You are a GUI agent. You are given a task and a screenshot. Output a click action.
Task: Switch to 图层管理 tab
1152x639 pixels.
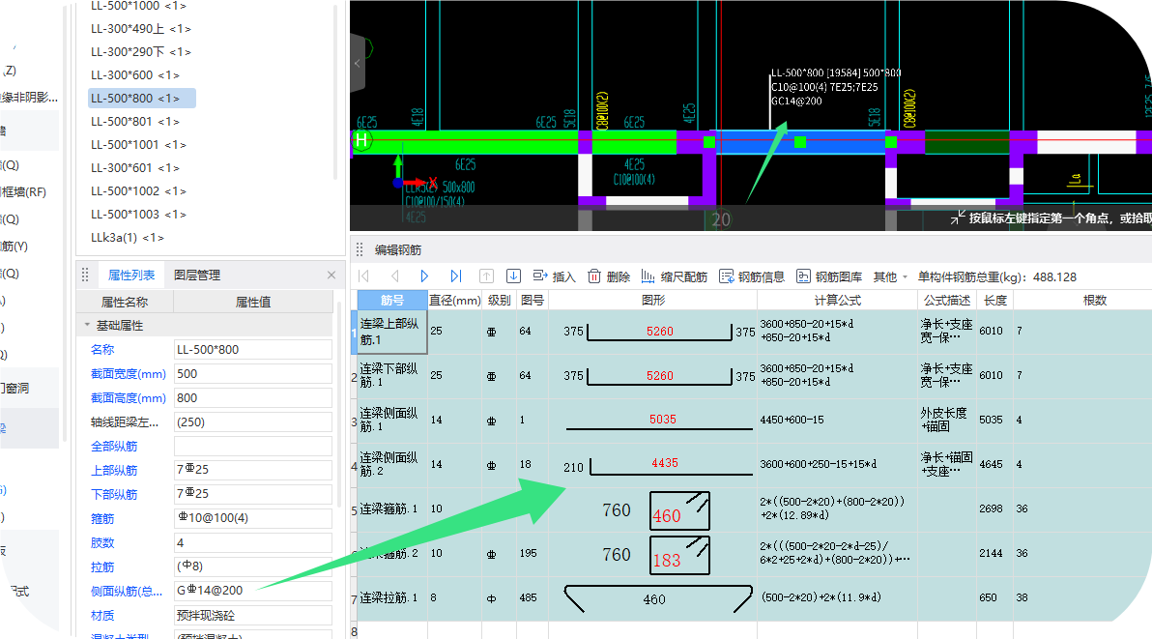click(x=197, y=275)
